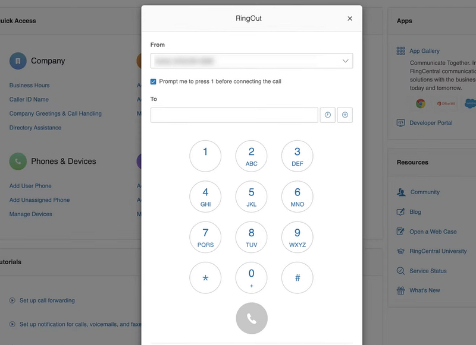
Task: Dial 5 JKL on keypad
Action: (x=251, y=197)
